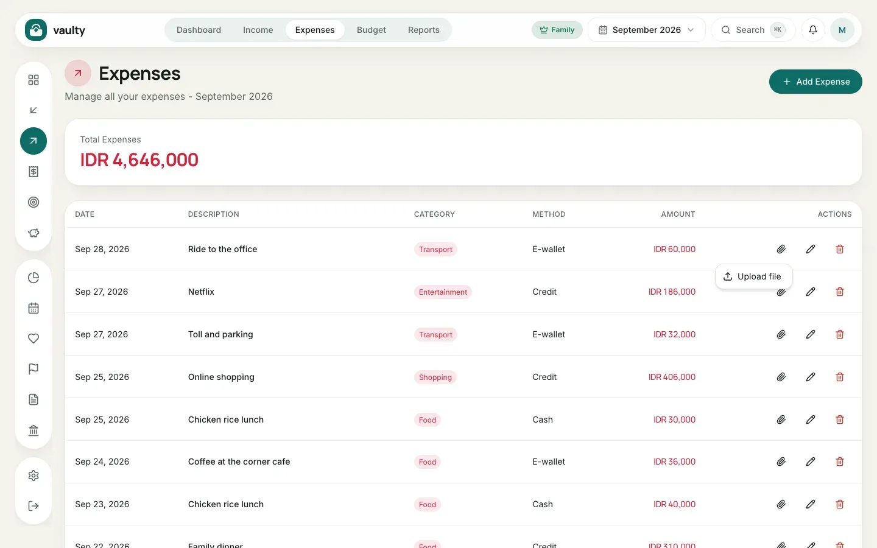The width and height of the screenshot is (877, 548).
Task: Delete the Sep 23 Chicken rice lunch
Action: coord(840,504)
